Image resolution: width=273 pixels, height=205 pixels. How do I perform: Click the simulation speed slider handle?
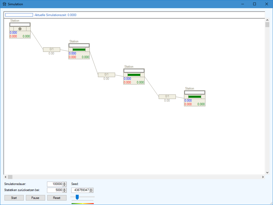tap(77, 197)
